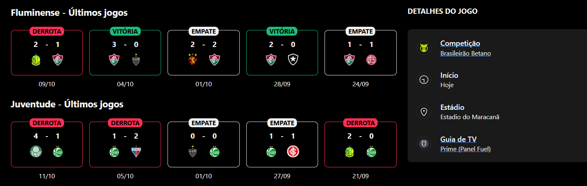Image resolution: width=587 pixels, height=186 pixels.
Task: Click Sport Recife crest in the 01/10 match
Action: point(193,60)
